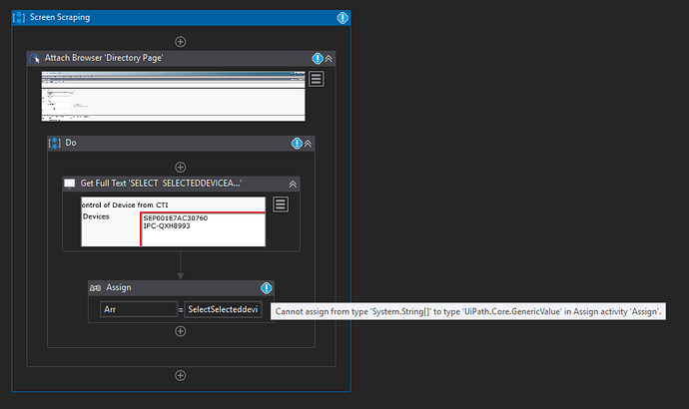Click the 'Arr' variable field in Assign
The width and height of the screenshot is (689, 409).
click(x=139, y=309)
